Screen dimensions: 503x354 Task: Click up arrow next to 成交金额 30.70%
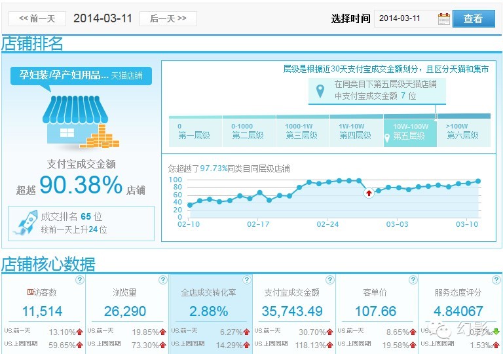(x=329, y=332)
